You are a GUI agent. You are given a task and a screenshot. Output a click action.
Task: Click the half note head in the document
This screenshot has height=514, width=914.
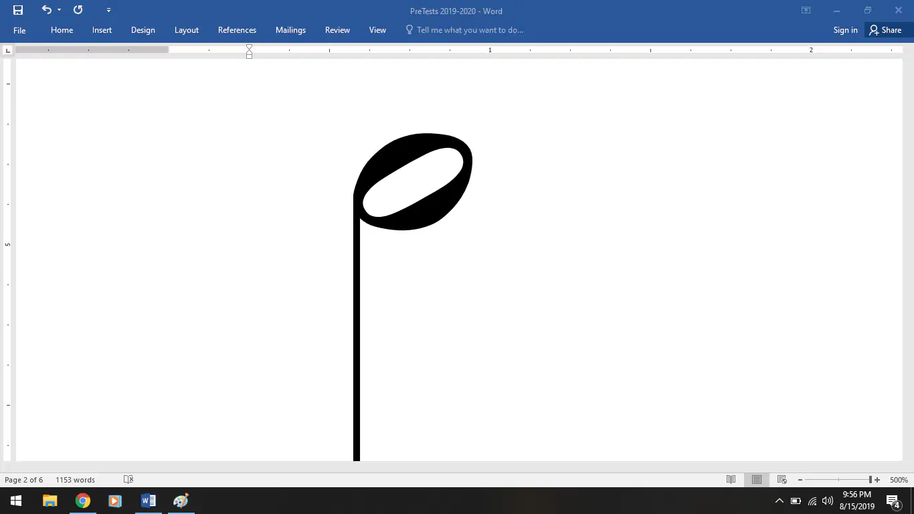point(414,182)
